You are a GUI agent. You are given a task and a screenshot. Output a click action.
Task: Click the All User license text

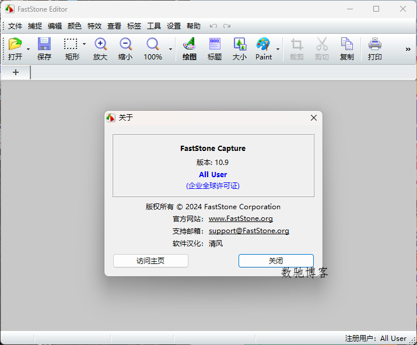[213, 175]
